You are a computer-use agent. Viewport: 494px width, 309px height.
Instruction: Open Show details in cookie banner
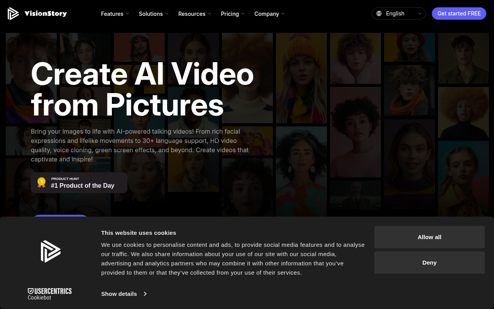[x=119, y=294]
